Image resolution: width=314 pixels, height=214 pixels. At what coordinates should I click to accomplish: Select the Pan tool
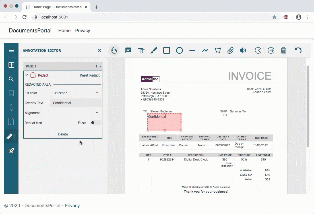(114, 50)
